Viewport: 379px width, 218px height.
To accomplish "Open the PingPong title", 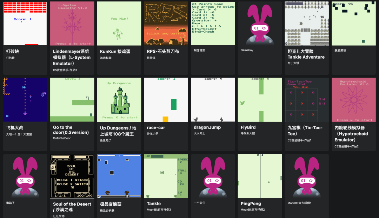I will click(251, 204).
